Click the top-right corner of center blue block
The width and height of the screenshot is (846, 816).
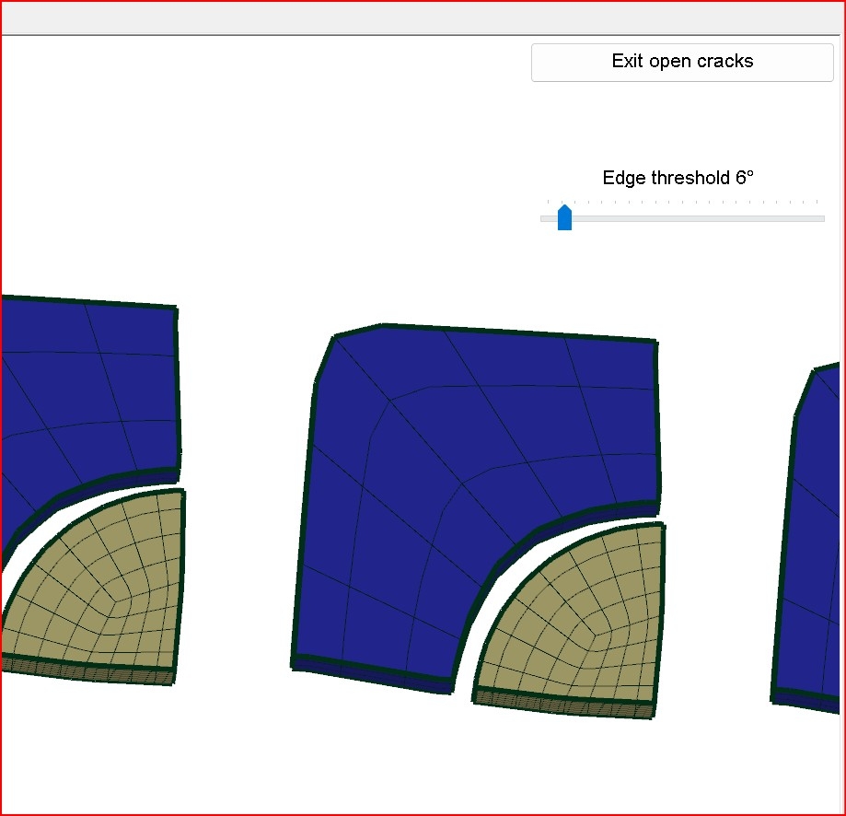[x=655, y=343]
